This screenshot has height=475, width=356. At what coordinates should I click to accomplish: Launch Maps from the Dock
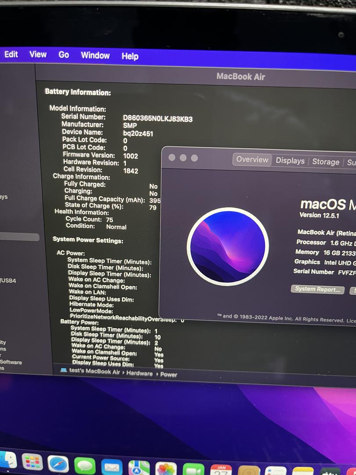coord(139,468)
